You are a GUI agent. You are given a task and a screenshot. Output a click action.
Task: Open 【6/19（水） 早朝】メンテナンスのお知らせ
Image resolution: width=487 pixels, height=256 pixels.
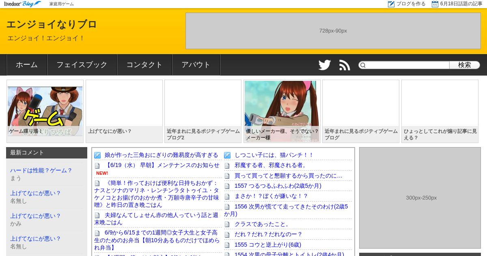162,165
